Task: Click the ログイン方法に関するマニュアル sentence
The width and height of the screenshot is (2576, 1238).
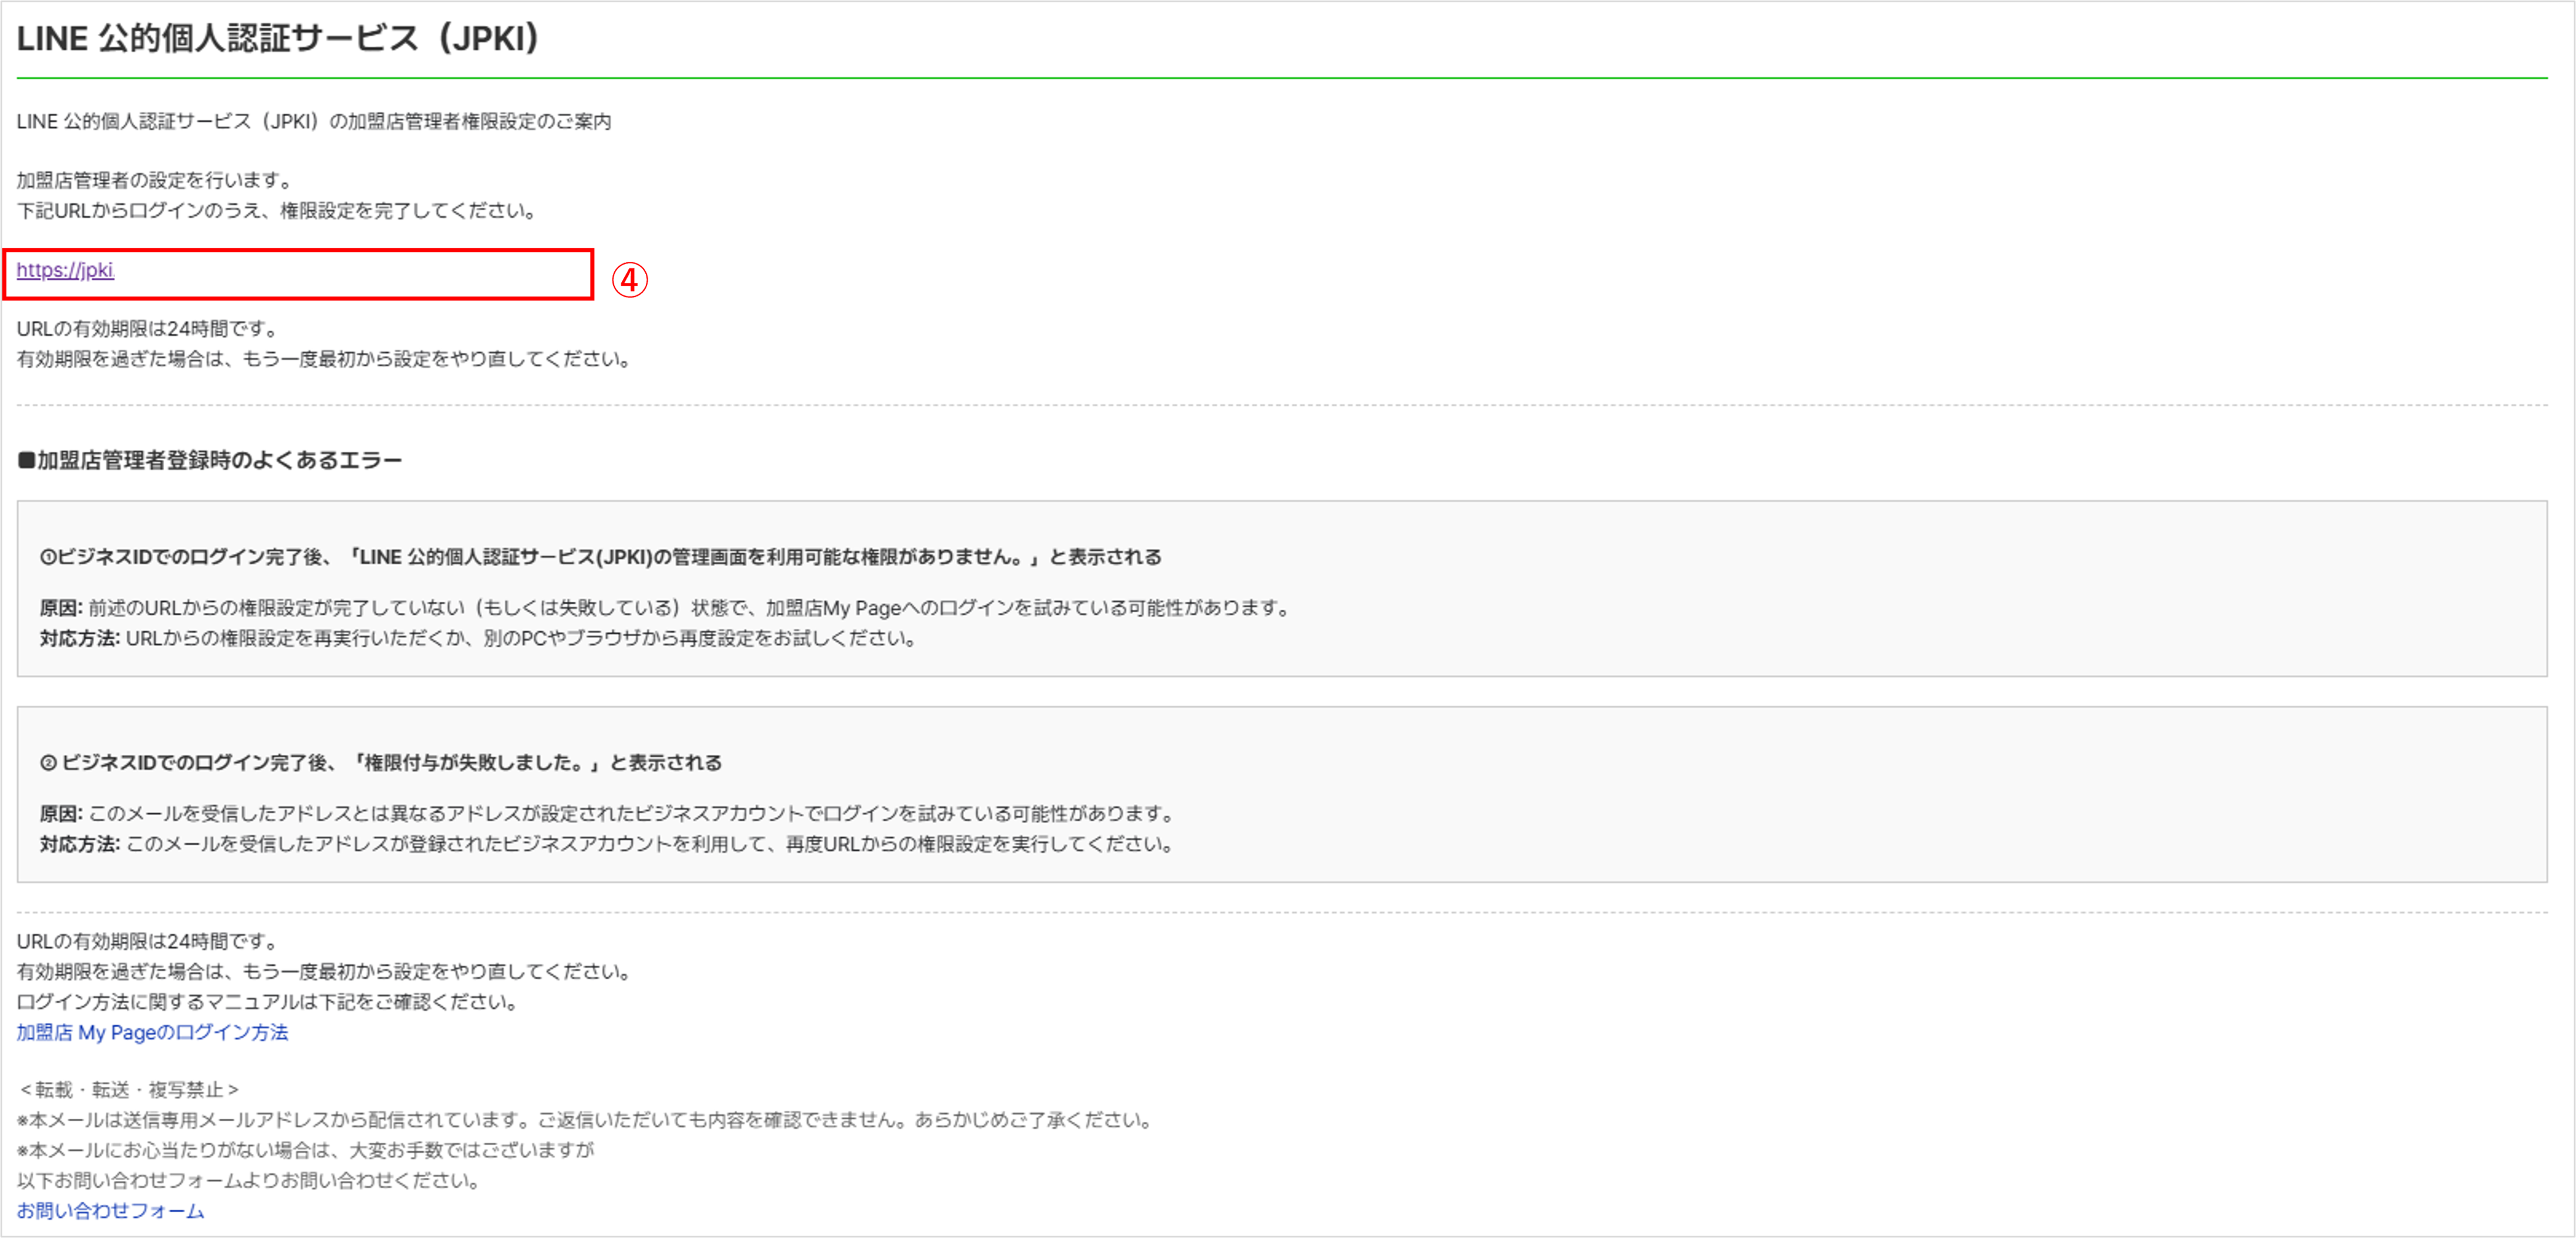Action: coord(268,1001)
